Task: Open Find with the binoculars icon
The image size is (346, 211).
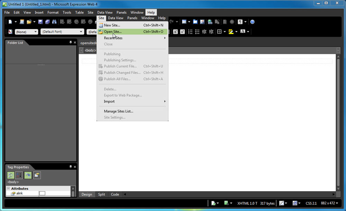Action: click(54, 22)
